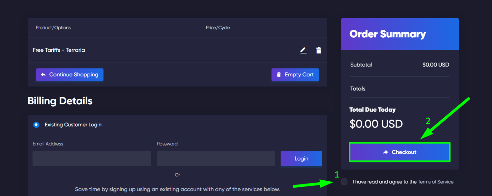Click the Free Tariffs - Terraria product name

pos(59,50)
